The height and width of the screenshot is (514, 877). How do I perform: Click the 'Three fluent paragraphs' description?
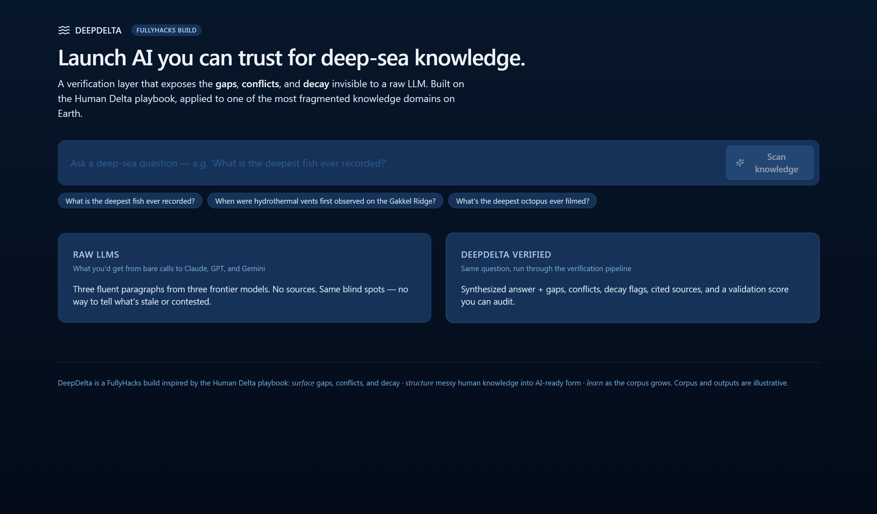coord(240,295)
